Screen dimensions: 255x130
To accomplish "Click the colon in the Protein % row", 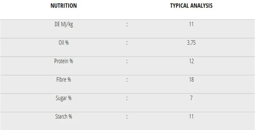I will point(127,61).
